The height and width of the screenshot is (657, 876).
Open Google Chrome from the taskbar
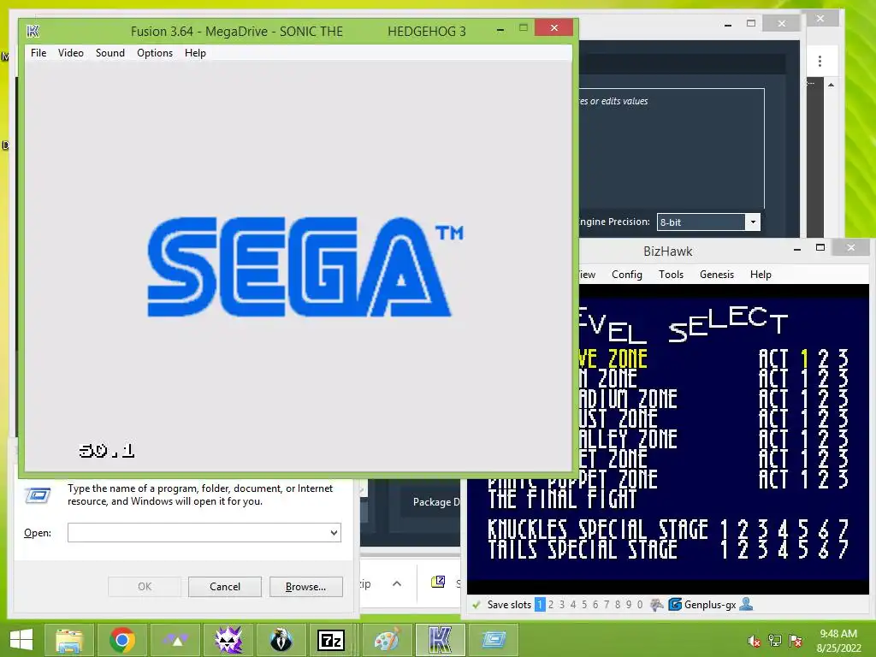122,640
